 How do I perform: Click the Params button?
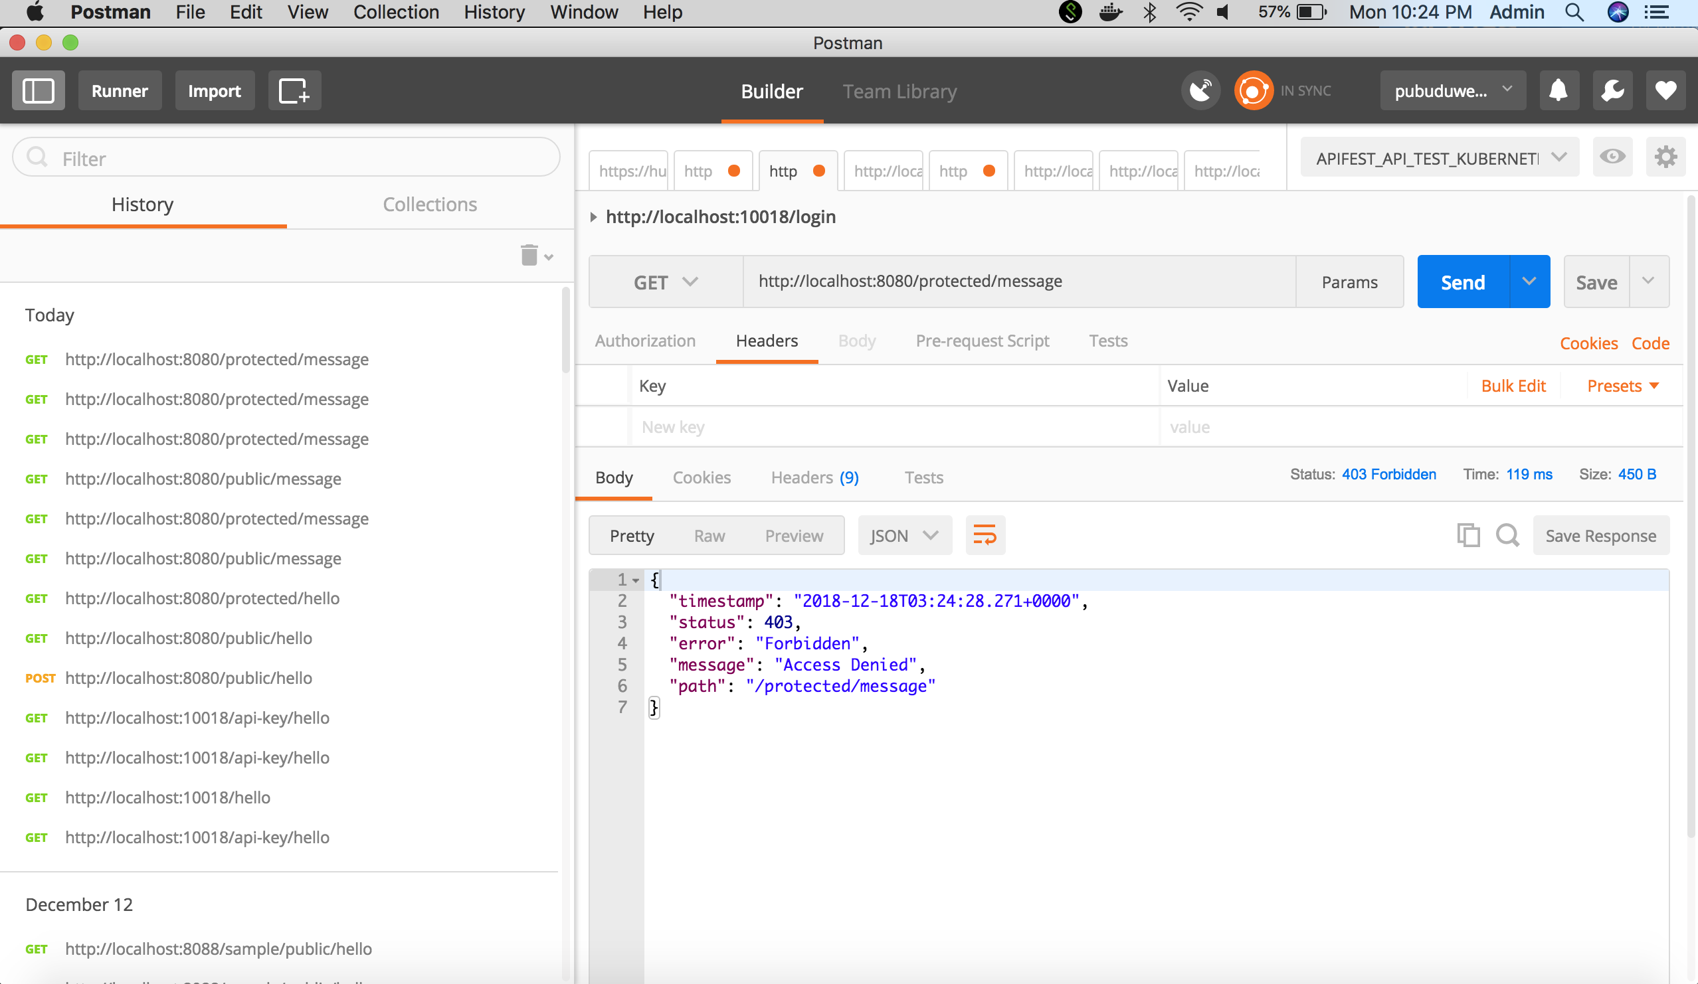click(1349, 282)
